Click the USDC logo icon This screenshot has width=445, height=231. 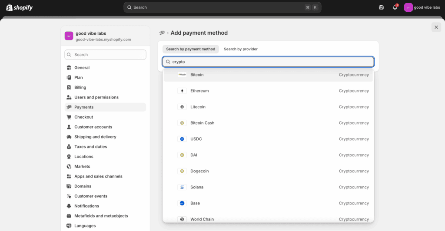(182, 139)
